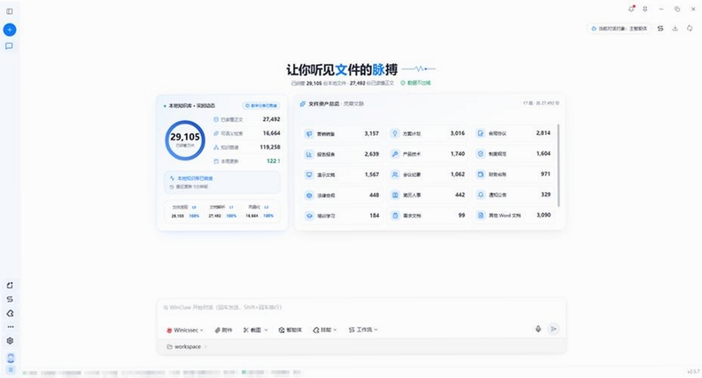Click the v2.5.7 version label
This screenshot has width=702, height=378.
[693, 372]
